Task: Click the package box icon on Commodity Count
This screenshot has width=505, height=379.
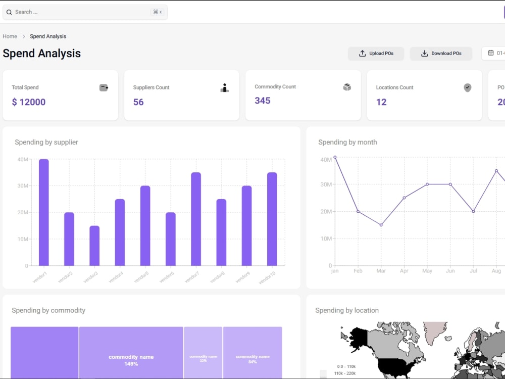Action: 347,87
